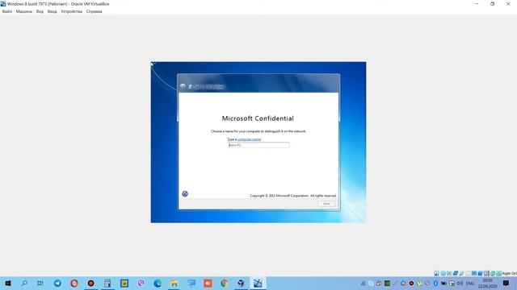Open Opera browser from the taskbar
Screen dimensions: 517x290
pyautogui.click(x=74, y=283)
